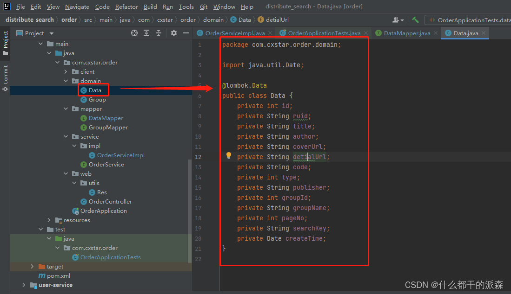Image resolution: width=511 pixels, height=294 pixels.
Task: Expand the target folder
Action: pyautogui.click(x=32, y=266)
